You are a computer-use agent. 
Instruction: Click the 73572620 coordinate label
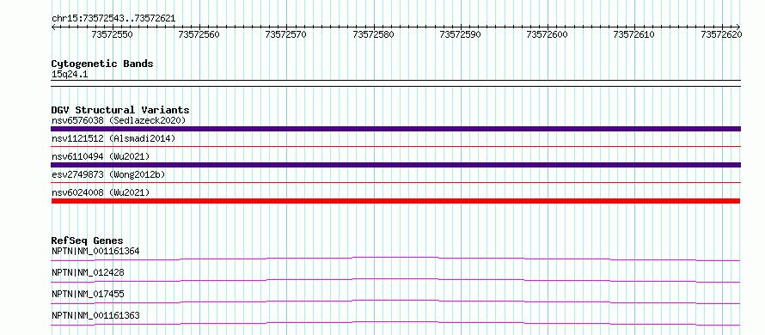pos(721,34)
